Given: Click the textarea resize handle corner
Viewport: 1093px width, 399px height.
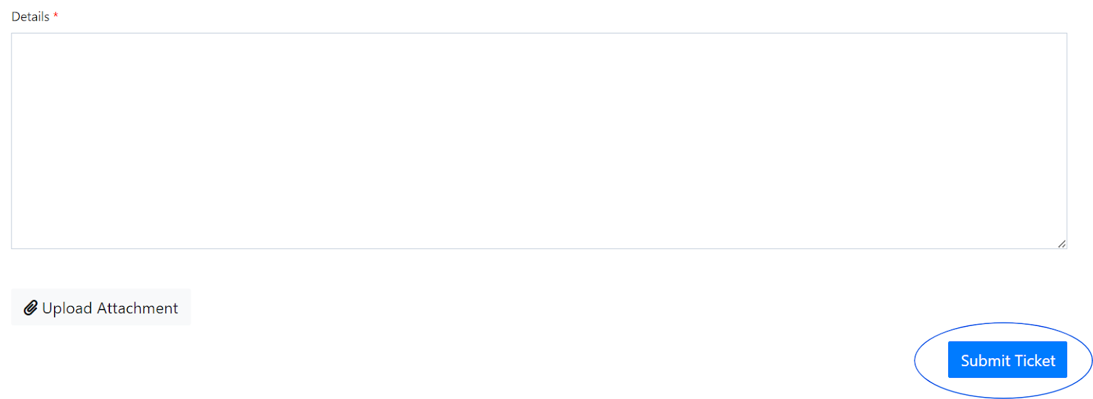Looking at the screenshot, I should click(1062, 243).
